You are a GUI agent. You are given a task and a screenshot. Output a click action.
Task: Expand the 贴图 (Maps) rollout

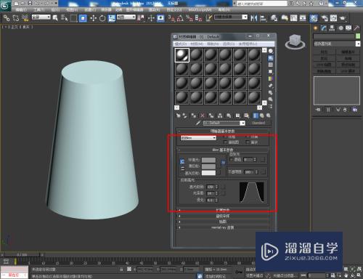tap(223, 222)
